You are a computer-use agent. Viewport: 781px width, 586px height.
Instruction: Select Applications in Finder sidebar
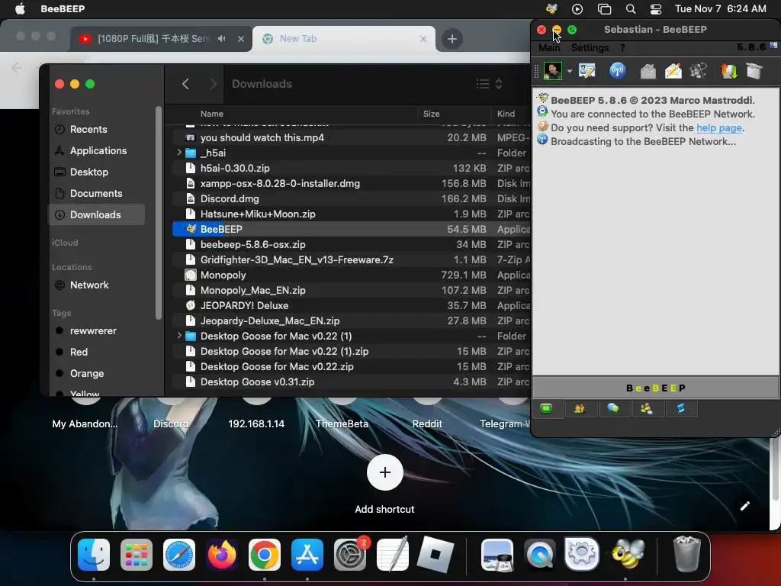coord(97,150)
